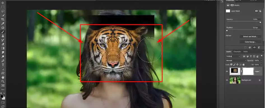Click the vector mask icon beside Layer Mask
The image size is (265, 108).
coord(260,11)
